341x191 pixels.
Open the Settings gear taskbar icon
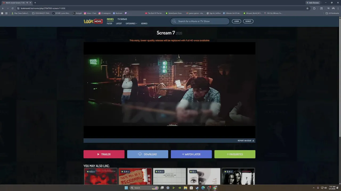168,188
